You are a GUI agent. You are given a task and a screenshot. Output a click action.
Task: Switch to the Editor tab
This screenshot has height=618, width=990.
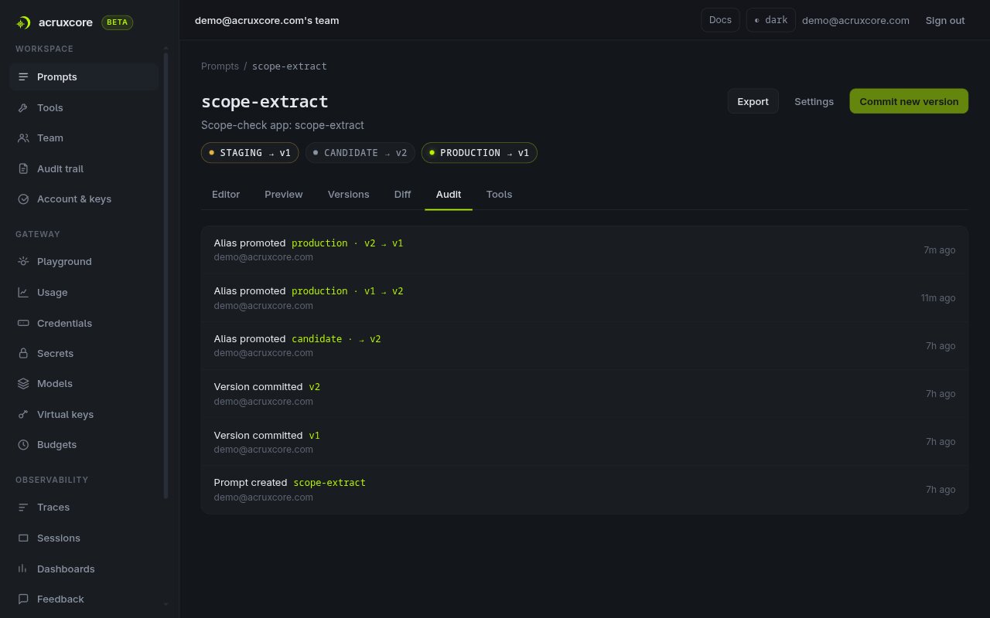pos(226,195)
